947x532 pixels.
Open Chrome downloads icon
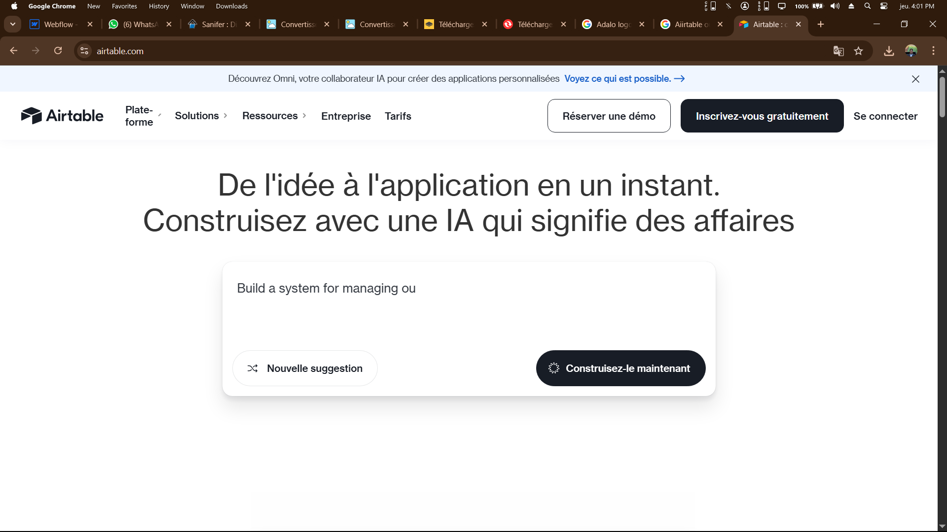click(x=889, y=51)
